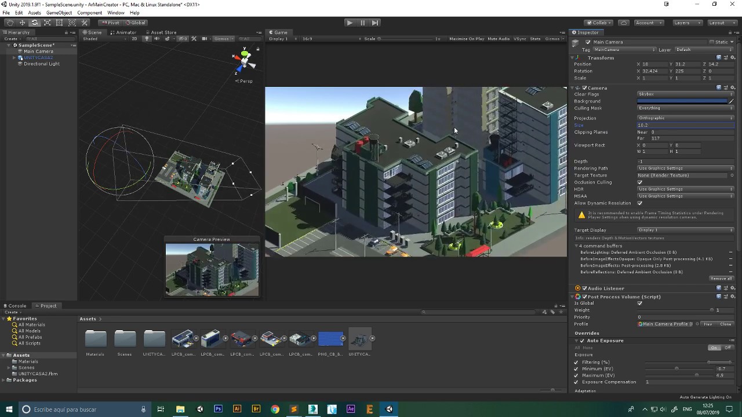Toggle the Static checkbox
The width and height of the screenshot is (742, 417).
point(712,42)
